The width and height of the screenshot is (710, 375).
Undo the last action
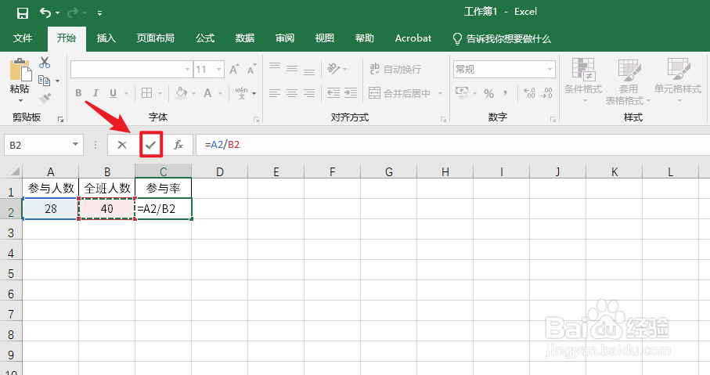45,13
